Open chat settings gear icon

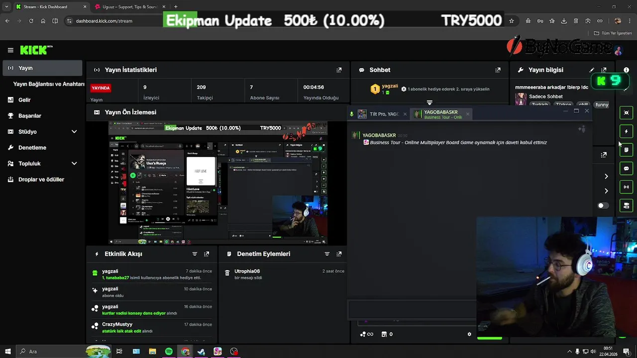[x=469, y=334]
